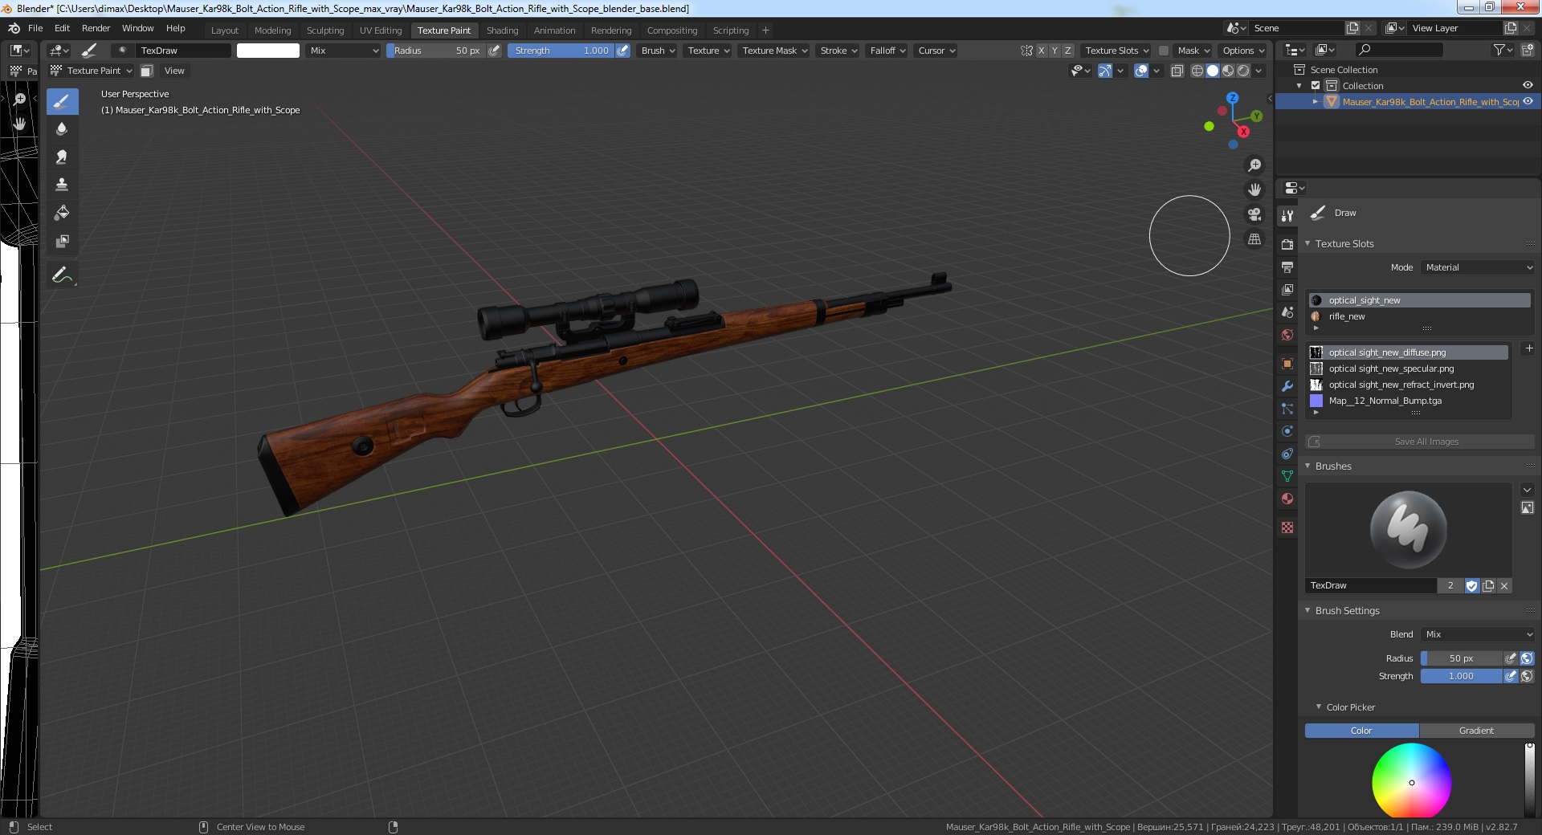Click the white brush color swatch

(268, 51)
